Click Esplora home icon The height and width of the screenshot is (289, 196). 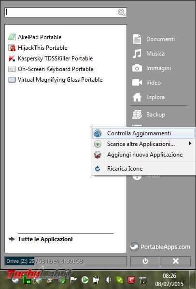tap(137, 97)
